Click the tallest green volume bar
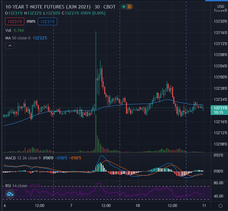The width and height of the screenshot is (228, 211). click(x=96, y=134)
